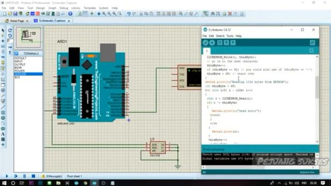Click the Copy icon in Proteus toolbar
The image size is (331, 186).
pos(146,14)
